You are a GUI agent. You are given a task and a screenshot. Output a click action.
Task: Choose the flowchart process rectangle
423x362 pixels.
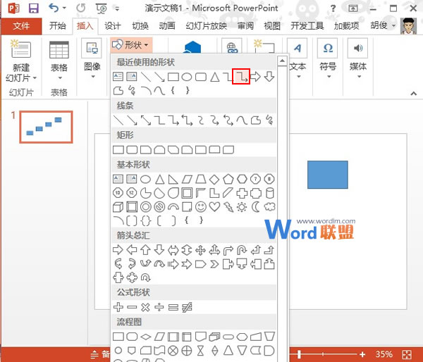pos(118,337)
